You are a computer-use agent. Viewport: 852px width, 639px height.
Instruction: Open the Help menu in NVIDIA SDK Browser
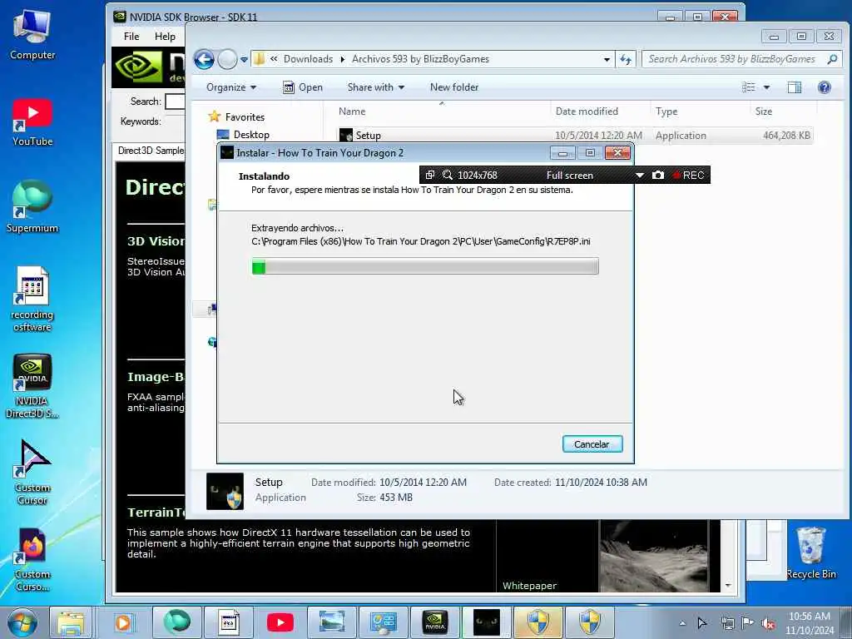pos(165,37)
